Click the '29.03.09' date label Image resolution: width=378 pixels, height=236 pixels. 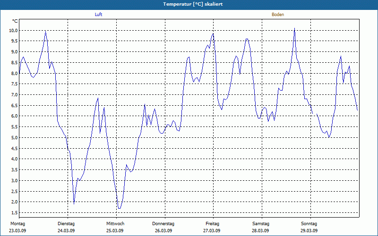click(x=309, y=231)
